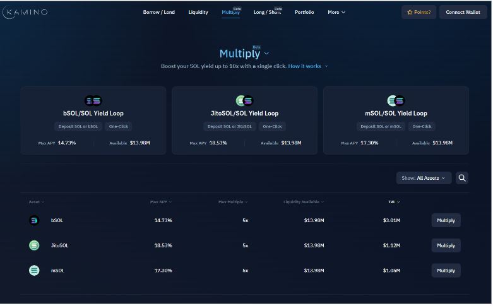Click the bSOL/SOL Yield Loop token icon
Image resolution: width=493 pixels, height=306 pixels.
click(x=93, y=101)
